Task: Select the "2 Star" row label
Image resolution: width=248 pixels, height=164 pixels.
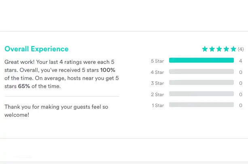Action: [x=157, y=95]
